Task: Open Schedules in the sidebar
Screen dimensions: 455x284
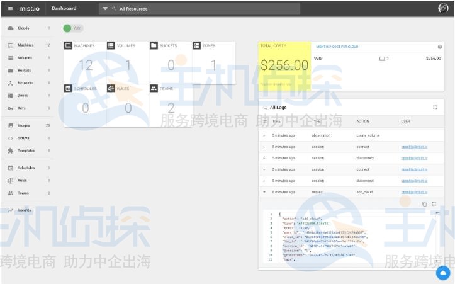Action: coord(28,168)
